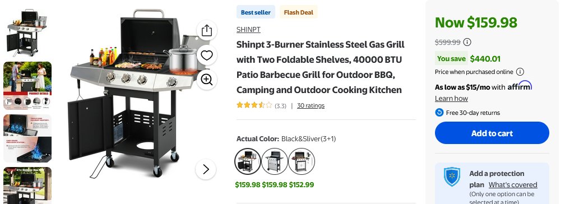Click the share icon on product image
The height and width of the screenshot is (204, 565).
click(206, 31)
